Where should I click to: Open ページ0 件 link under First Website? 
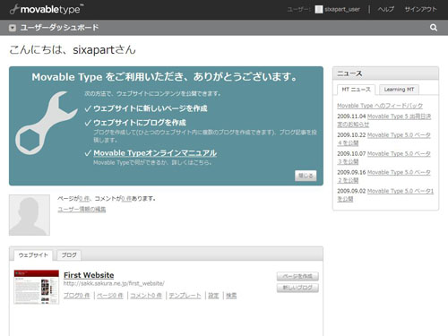tap(110, 296)
